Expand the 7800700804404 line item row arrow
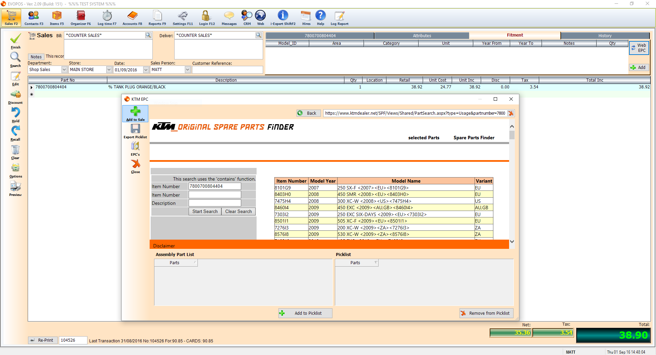The image size is (656, 355). [31, 87]
